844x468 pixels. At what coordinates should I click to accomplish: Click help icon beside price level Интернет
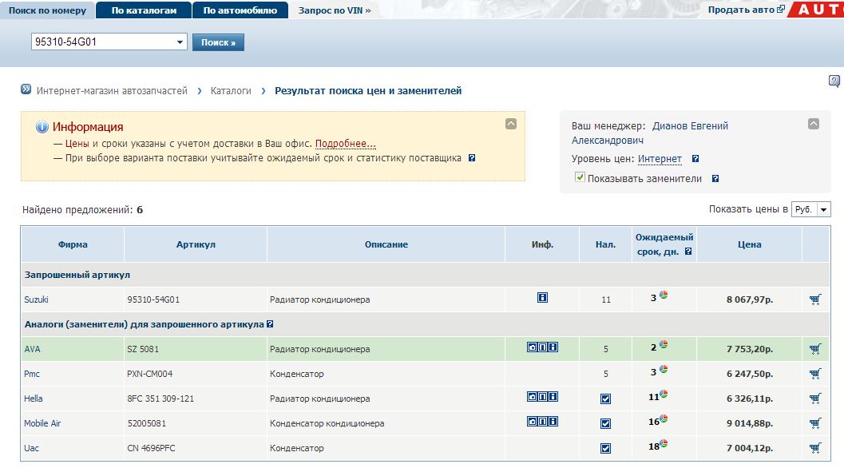click(695, 159)
